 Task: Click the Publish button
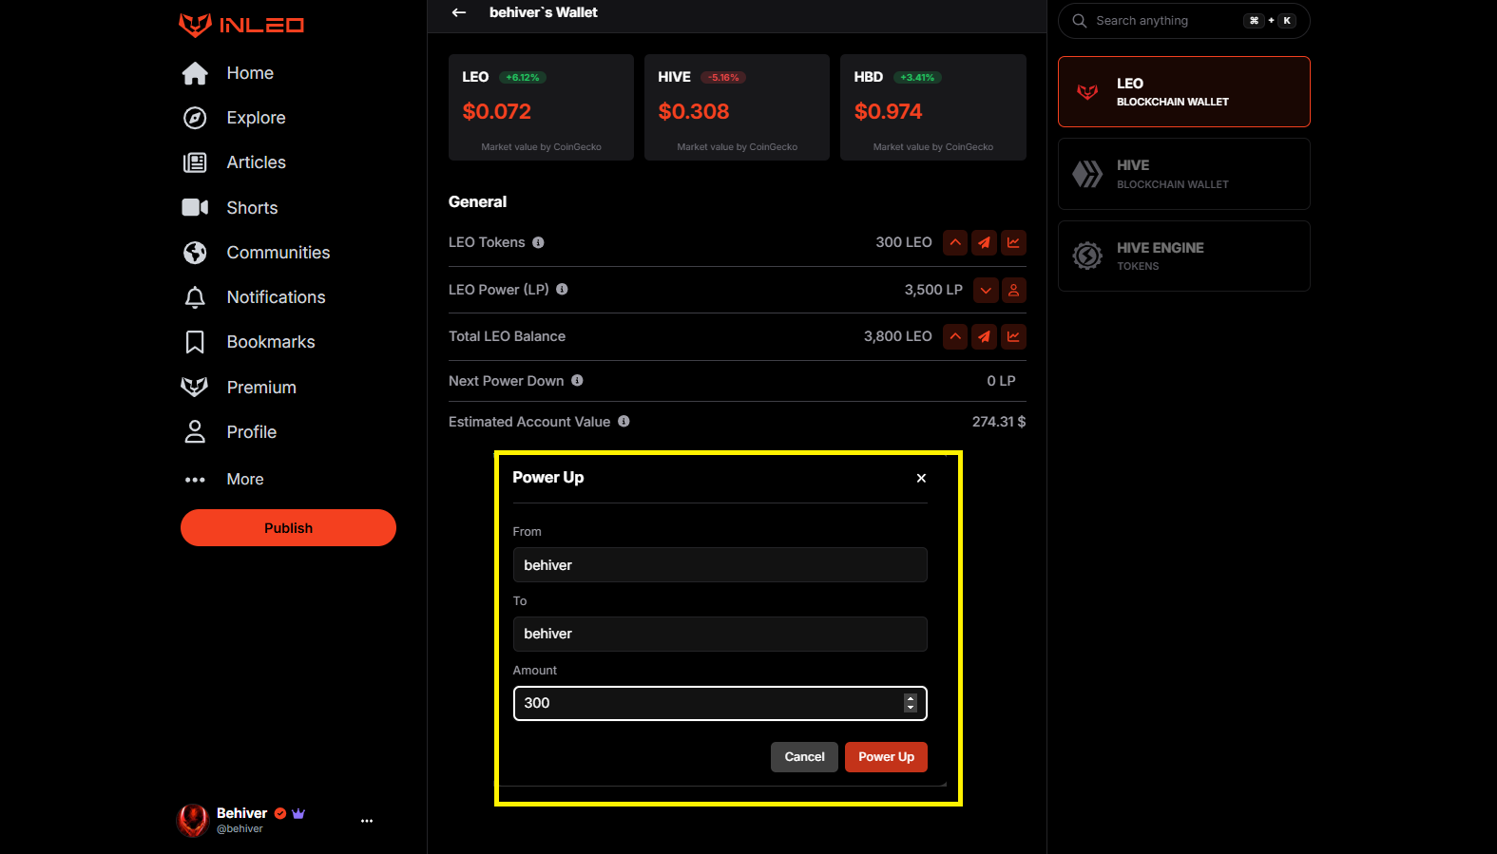pyautogui.click(x=288, y=528)
